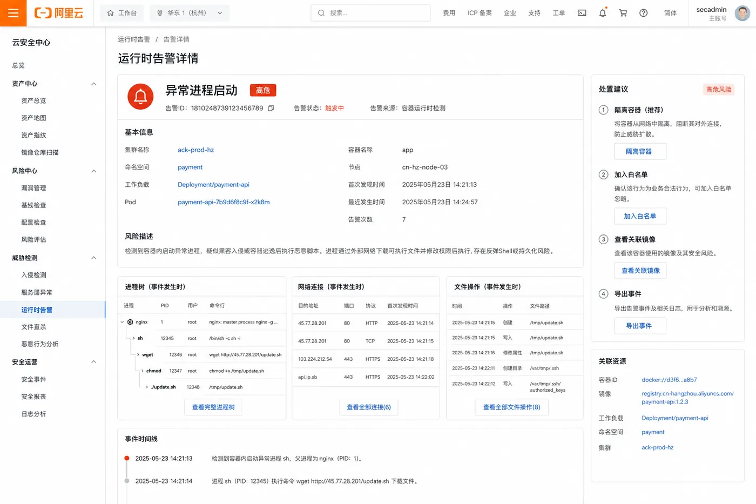Open the notification bell

603,13
